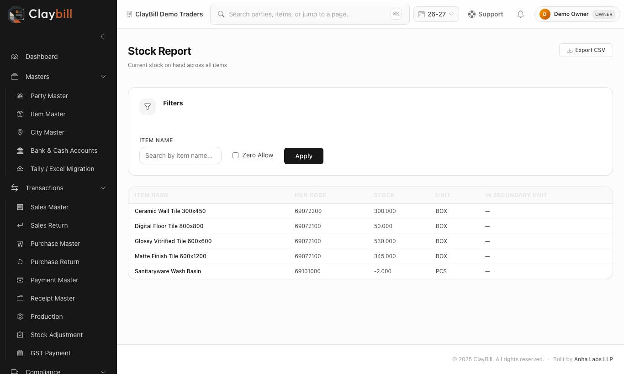Click the Item Master box icon
This screenshot has height=374, width=624.
pyautogui.click(x=20, y=114)
